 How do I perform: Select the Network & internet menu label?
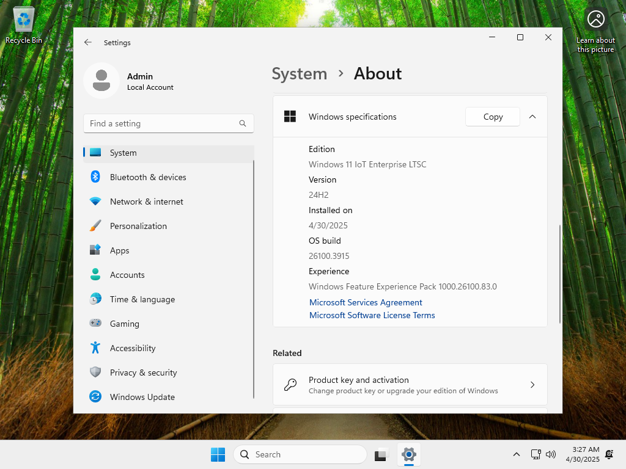pyautogui.click(x=147, y=202)
